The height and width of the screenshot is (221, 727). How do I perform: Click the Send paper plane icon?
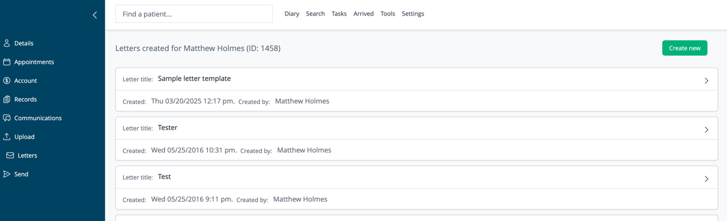[7, 174]
